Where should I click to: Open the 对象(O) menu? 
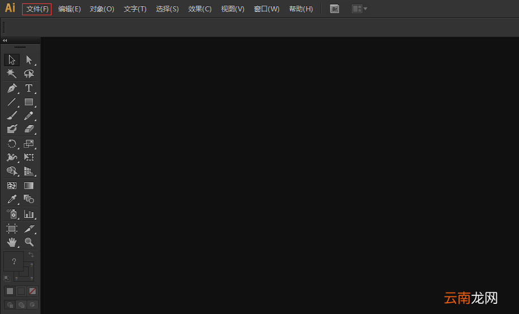click(102, 9)
